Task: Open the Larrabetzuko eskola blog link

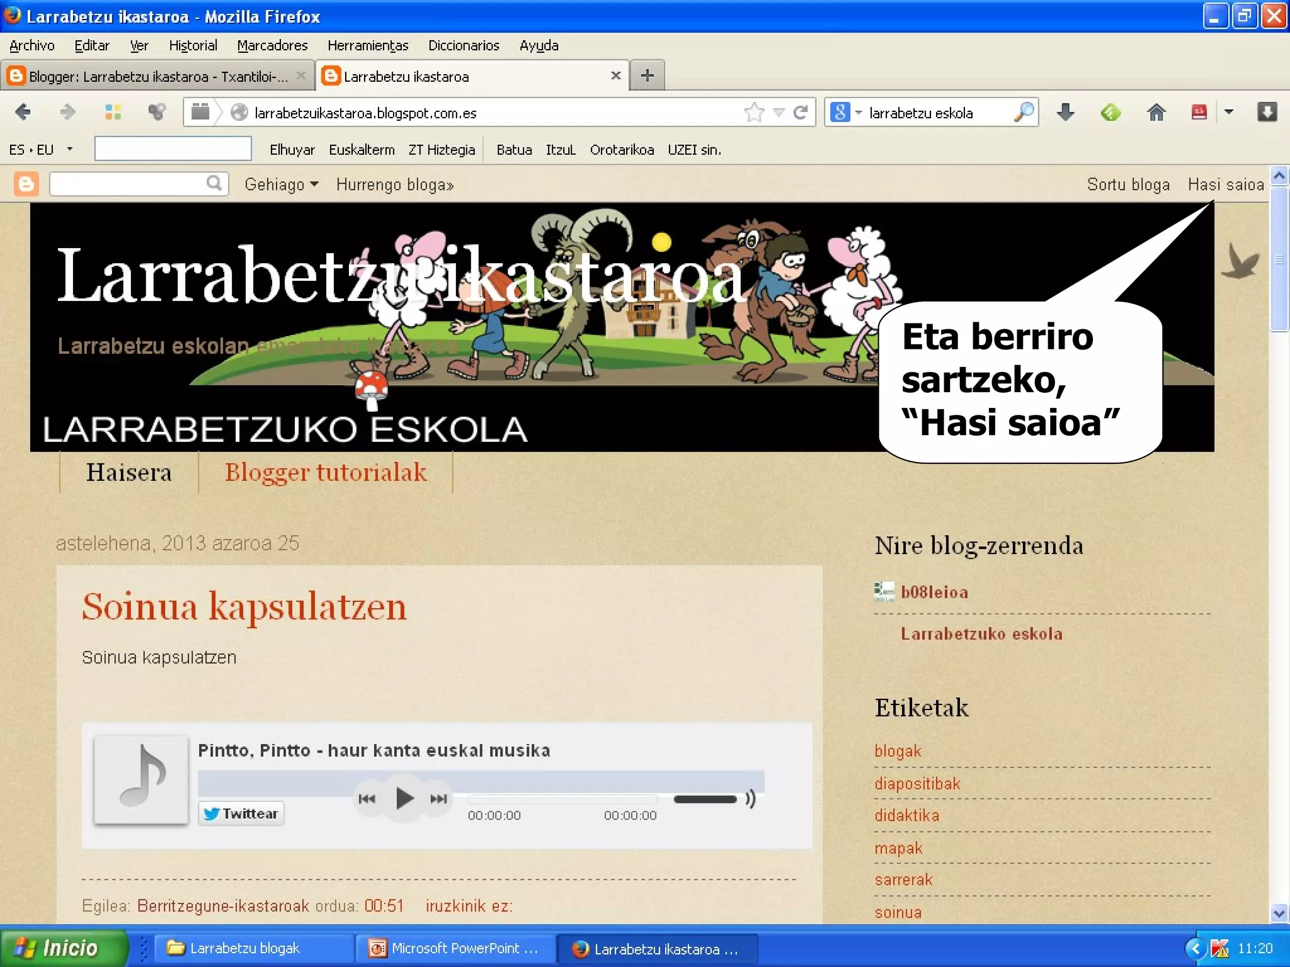Action: pyautogui.click(x=981, y=633)
